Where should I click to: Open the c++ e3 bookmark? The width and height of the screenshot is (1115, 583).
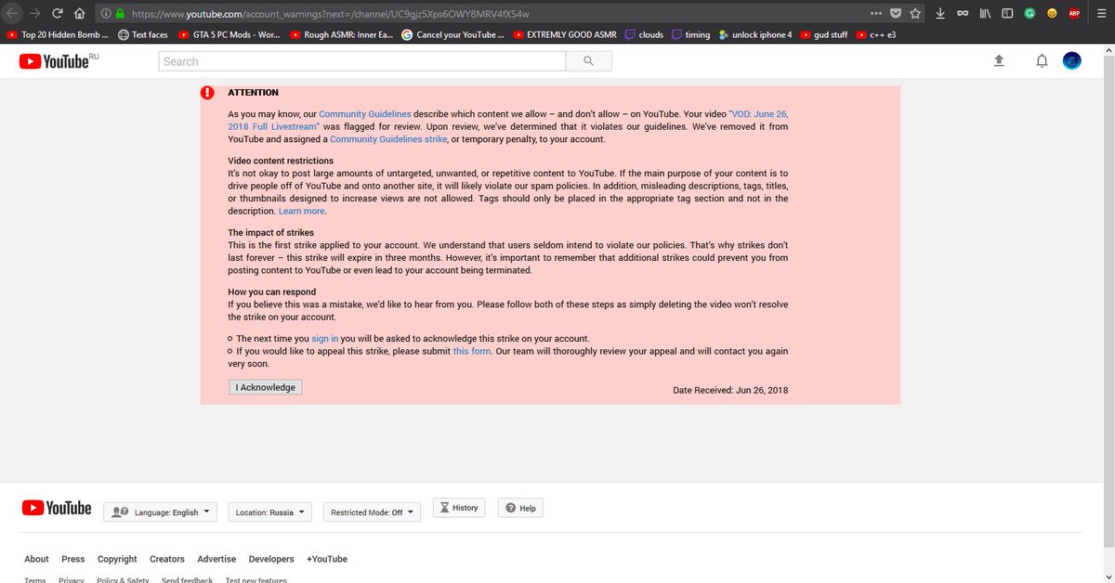(876, 34)
